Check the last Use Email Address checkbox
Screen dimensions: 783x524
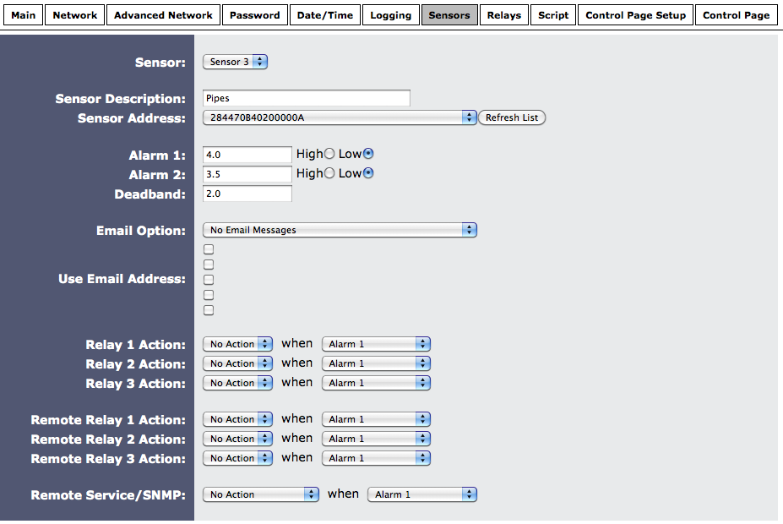point(209,310)
